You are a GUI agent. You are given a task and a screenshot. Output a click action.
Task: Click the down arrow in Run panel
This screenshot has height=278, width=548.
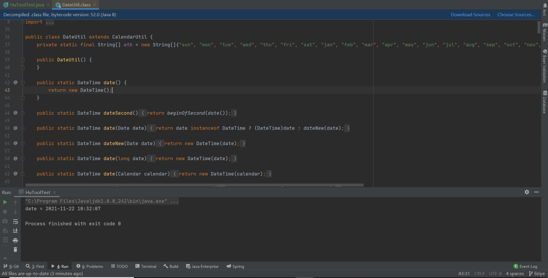click(15, 212)
